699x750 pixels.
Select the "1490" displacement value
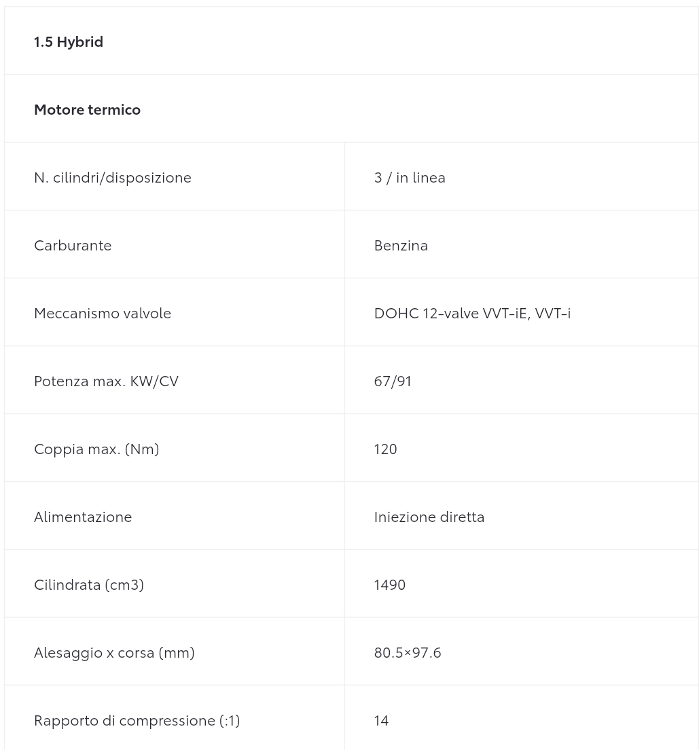point(389,585)
